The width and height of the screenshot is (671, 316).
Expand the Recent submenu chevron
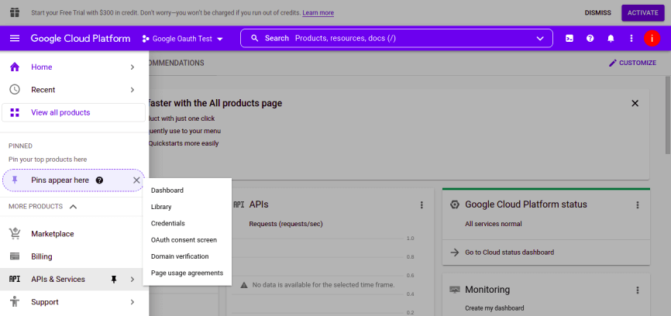coord(132,90)
